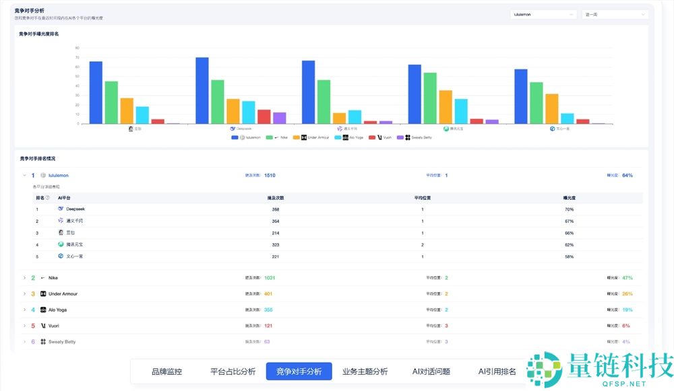Click the blue lululemon color swatch in legend
The height and width of the screenshot is (391, 674).
[x=234, y=137]
